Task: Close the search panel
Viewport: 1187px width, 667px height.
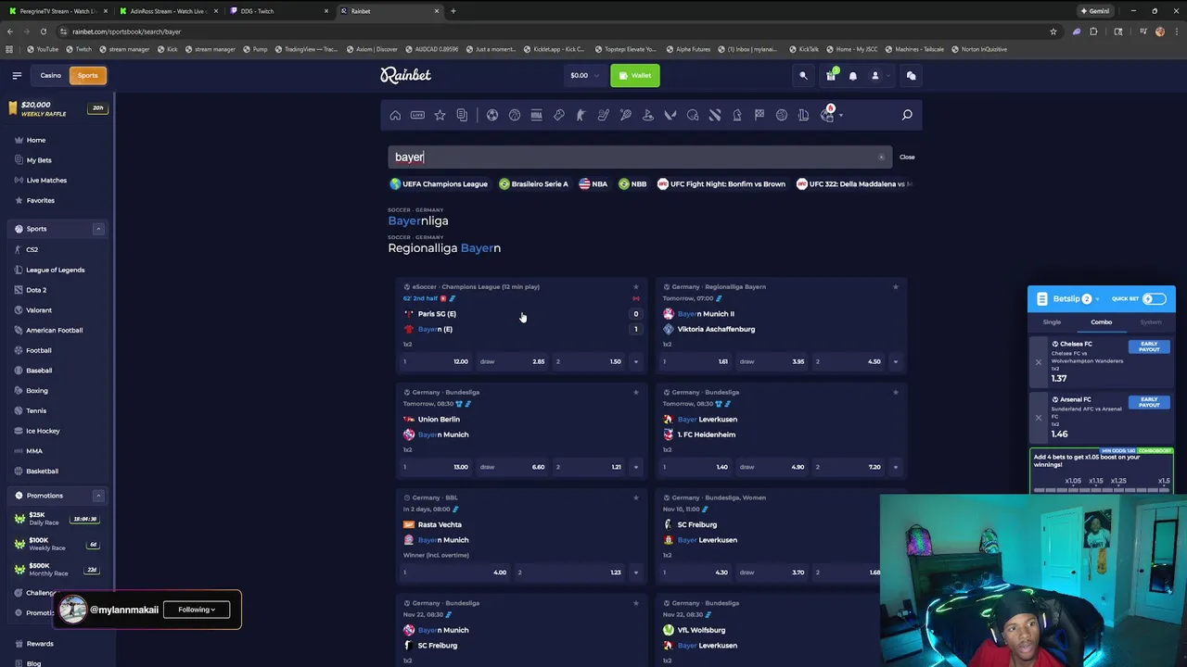Action: tap(907, 157)
